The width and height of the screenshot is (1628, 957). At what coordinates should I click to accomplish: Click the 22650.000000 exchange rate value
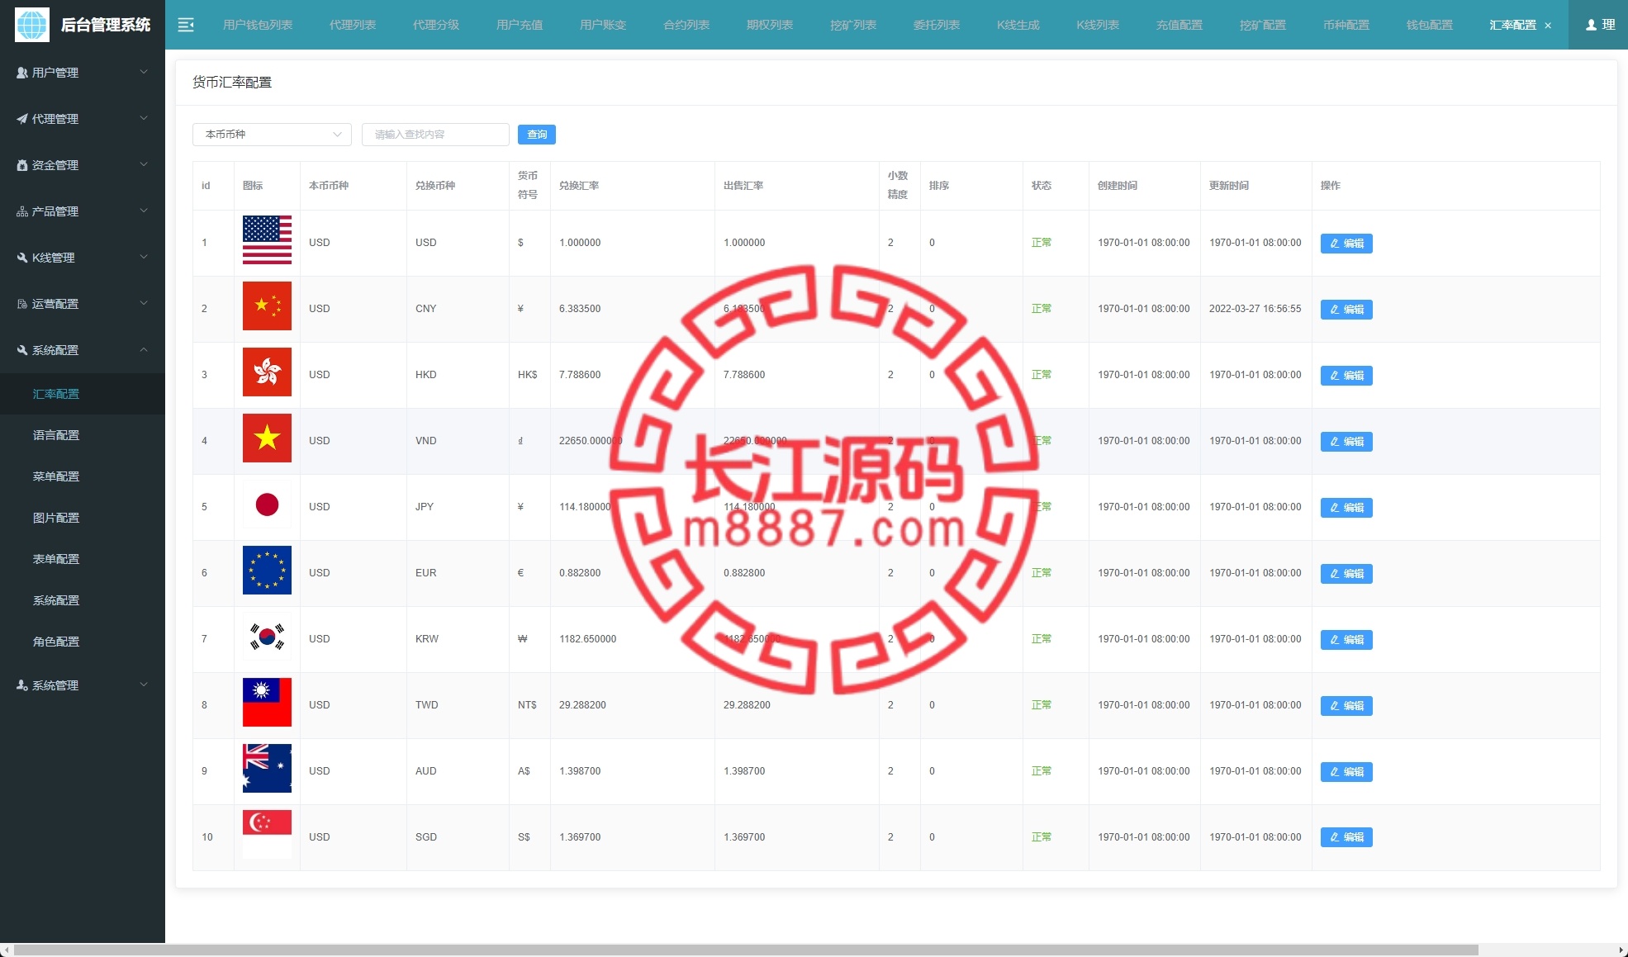click(x=591, y=441)
